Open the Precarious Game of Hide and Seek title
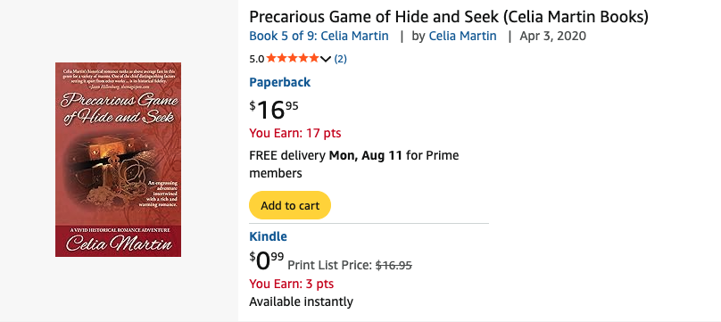721x322 pixels. coord(449,17)
